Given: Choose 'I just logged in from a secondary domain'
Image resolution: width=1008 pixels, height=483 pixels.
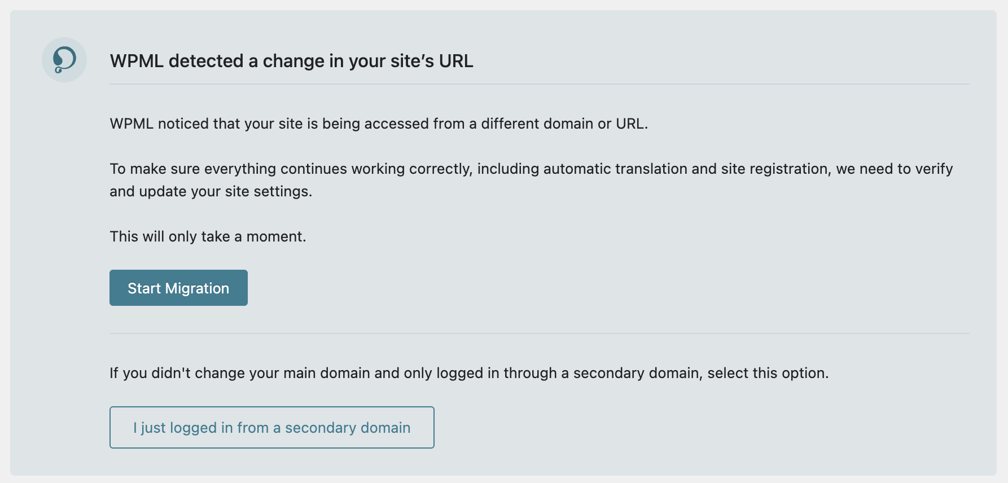Looking at the screenshot, I should tap(271, 428).
